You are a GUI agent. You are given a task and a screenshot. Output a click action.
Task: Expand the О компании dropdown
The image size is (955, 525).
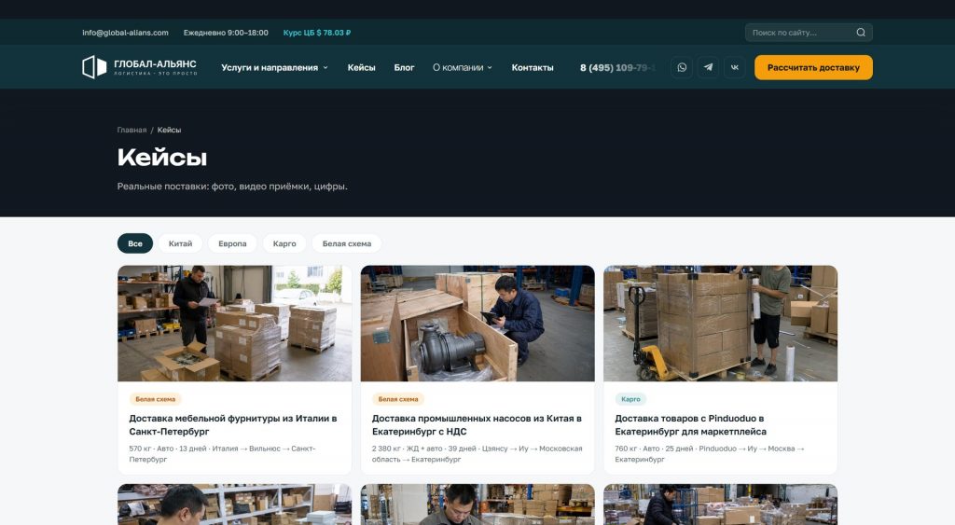pos(463,67)
